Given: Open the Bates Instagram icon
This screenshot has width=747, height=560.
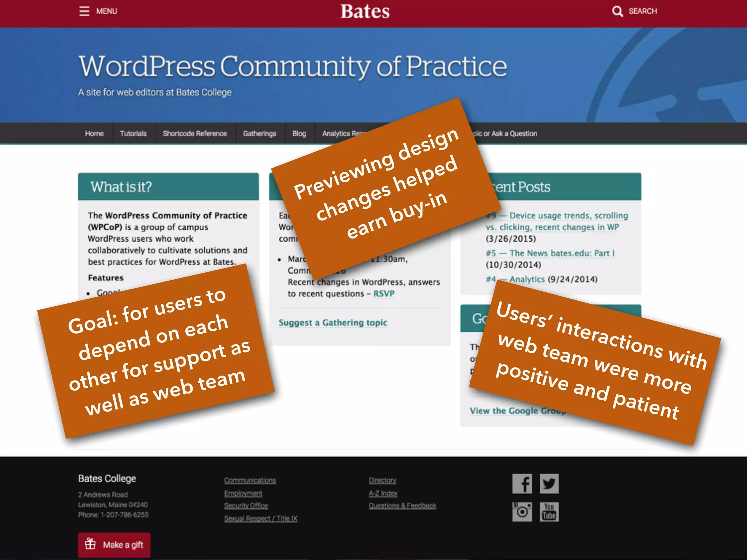Looking at the screenshot, I should [522, 512].
